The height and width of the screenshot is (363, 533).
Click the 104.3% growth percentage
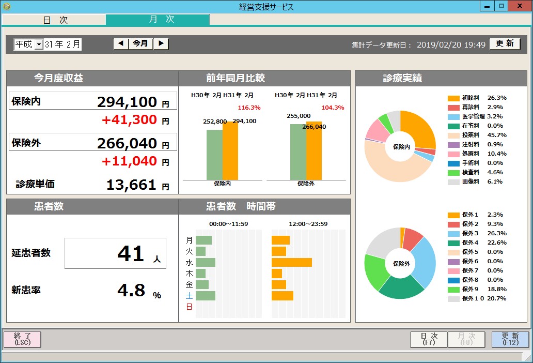click(333, 108)
